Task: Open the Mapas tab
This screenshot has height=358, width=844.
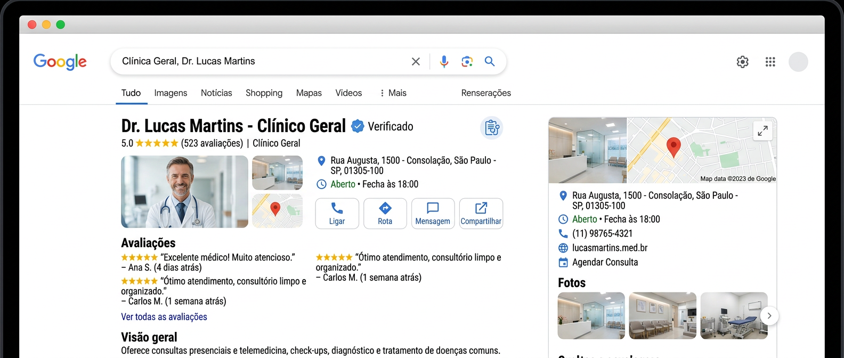Action: [309, 93]
